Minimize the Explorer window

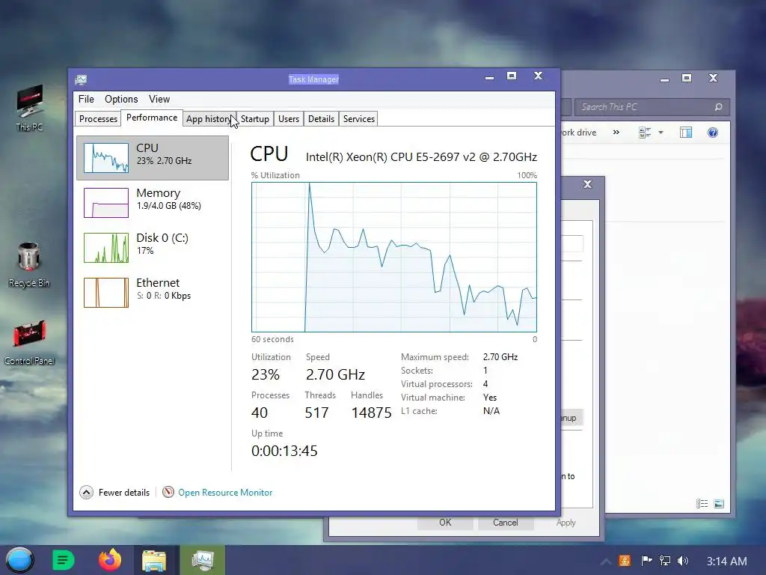[664, 79]
